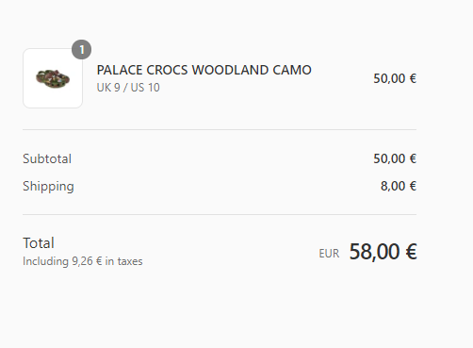Image resolution: width=473 pixels, height=348 pixels.
Task: Click the euro sign in the total
Action: click(x=411, y=252)
